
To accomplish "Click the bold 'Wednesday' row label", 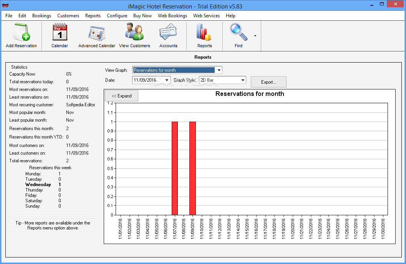I will [x=38, y=185].
